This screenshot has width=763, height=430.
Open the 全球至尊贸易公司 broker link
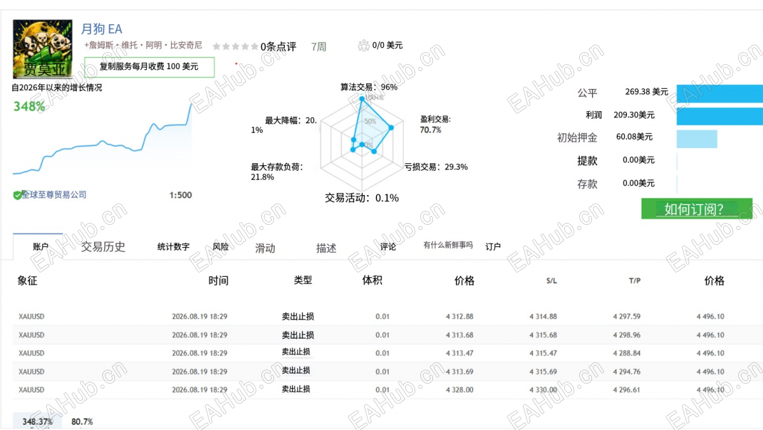pyautogui.click(x=54, y=195)
